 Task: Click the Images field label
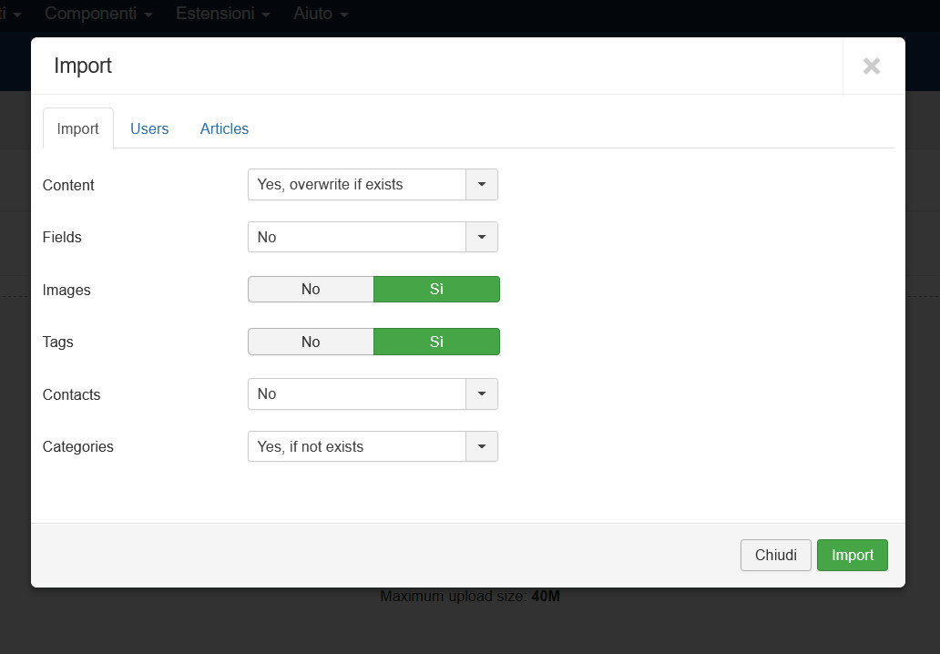[x=66, y=291]
